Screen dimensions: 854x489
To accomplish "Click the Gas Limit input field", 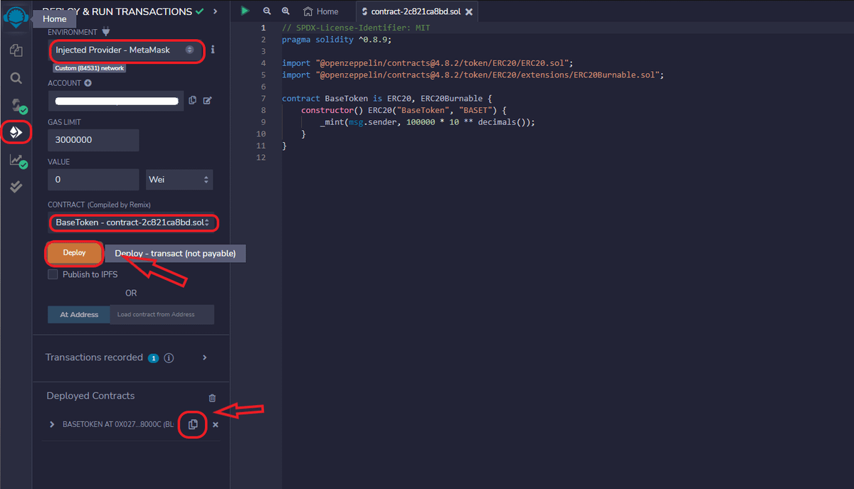I will (x=93, y=140).
